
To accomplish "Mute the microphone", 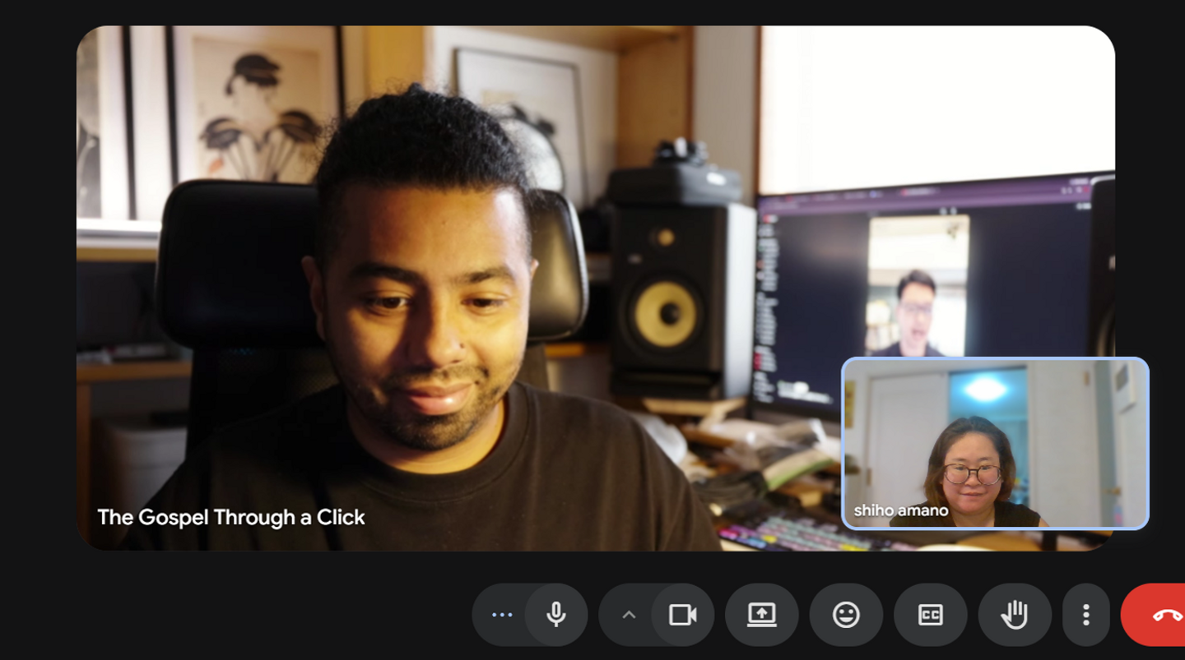I will click(x=556, y=615).
